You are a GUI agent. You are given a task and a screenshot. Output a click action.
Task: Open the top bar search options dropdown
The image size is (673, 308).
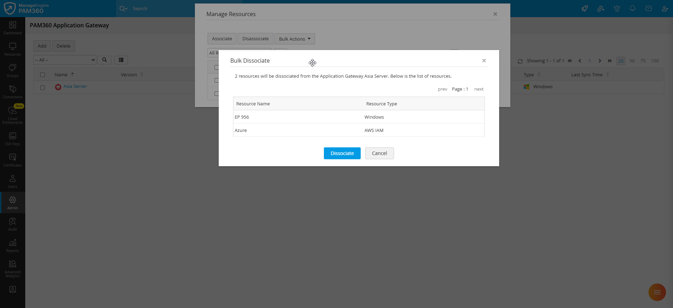(x=123, y=8)
